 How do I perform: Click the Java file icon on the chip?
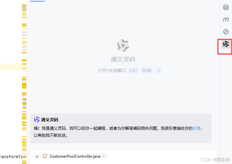[45, 156]
